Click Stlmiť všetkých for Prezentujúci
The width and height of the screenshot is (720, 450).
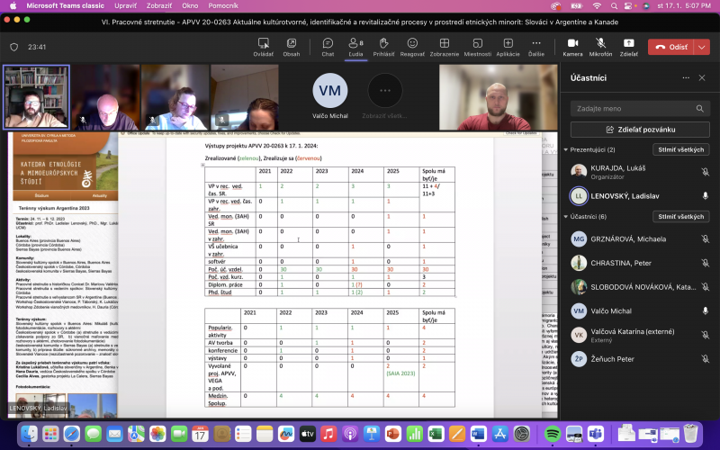pyautogui.click(x=680, y=149)
